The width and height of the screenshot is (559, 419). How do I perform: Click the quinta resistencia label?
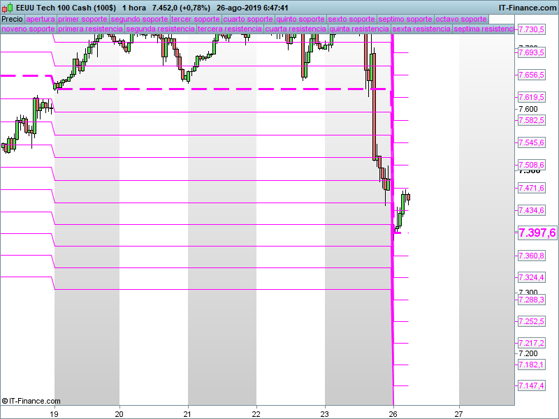[x=359, y=29]
